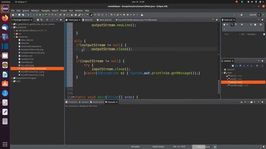Select the Java perspective icon
The width and height of the screenshot is (266, 149).
point(259,15)
